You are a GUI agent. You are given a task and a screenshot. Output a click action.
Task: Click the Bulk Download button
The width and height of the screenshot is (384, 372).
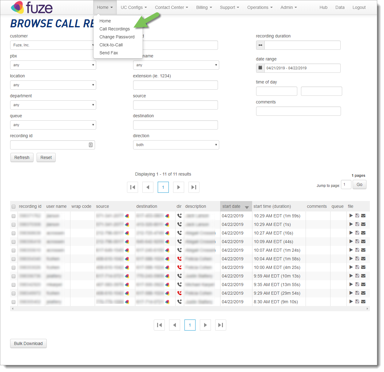[28, 343]
